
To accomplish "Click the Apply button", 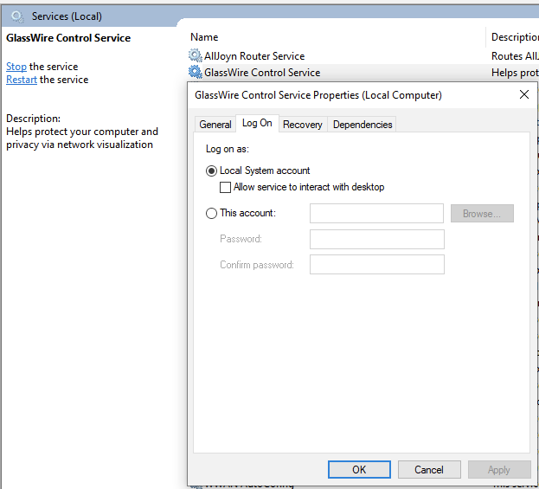I will (x=499, y=470).
